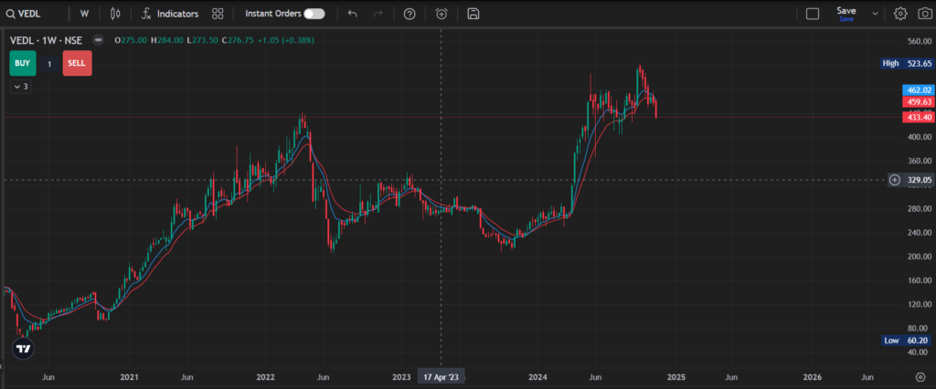Open chart settings gear in top toolbar

(x=900, y=14)
